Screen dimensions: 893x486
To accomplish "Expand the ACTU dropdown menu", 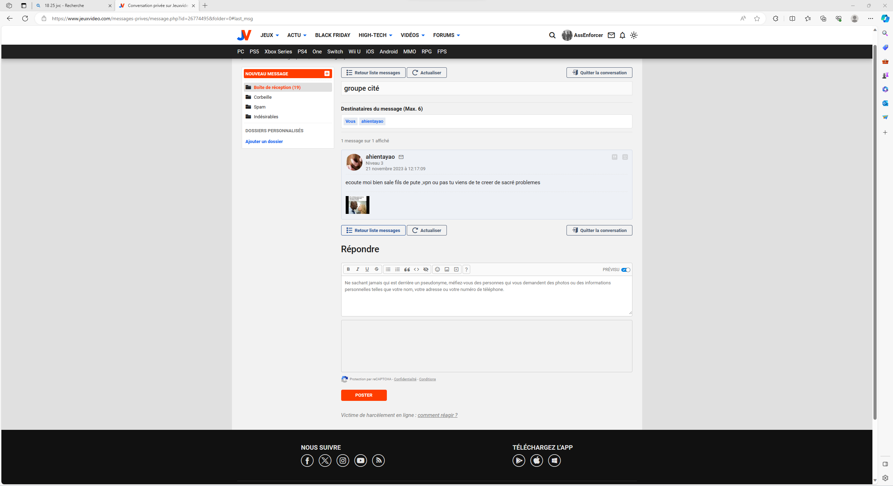I will click(297, 35).
